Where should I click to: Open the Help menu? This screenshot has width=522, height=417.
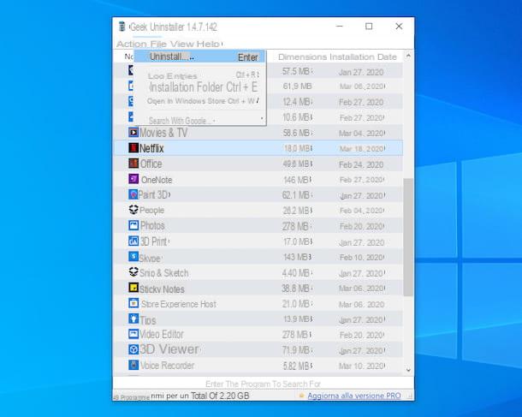click(x=209, y=44)
